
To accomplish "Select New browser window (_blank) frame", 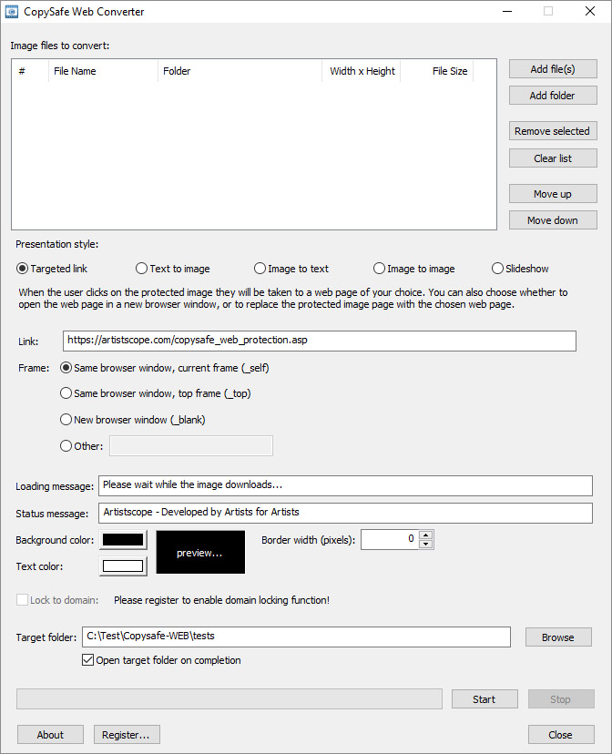I will 66,420.
